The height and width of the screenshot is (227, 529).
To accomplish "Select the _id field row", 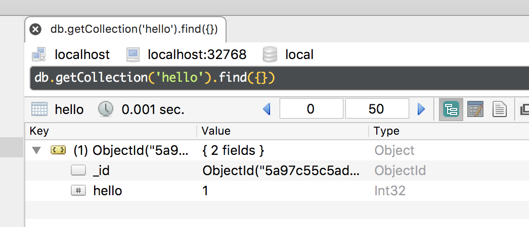I will pos(101,171).
